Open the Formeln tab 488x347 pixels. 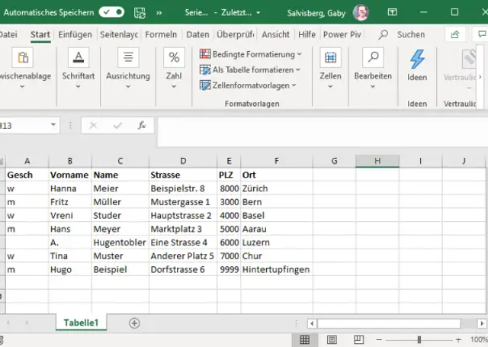(x=161, y=34)
